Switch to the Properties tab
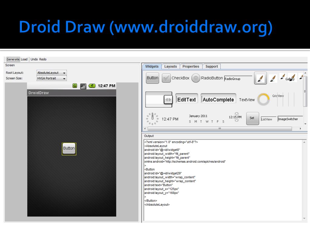The image size is (310, 233). click(x=191, y=66)
